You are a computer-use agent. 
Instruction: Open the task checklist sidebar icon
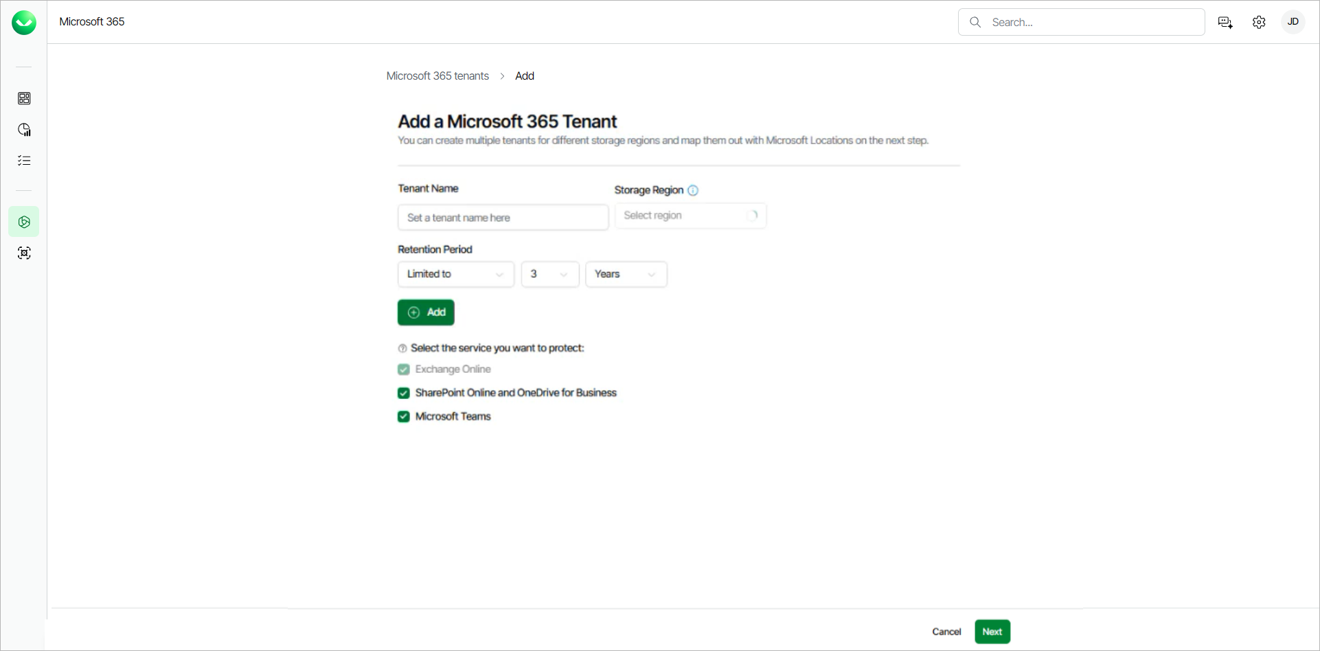click(x=24, y=161)
